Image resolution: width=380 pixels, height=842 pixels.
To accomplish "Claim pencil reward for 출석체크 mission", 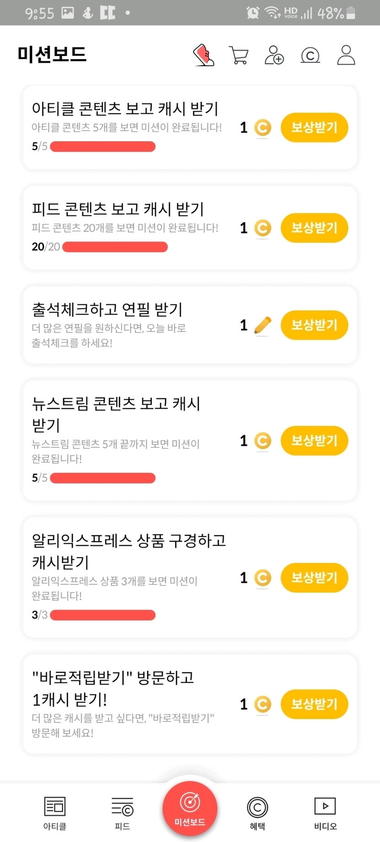I will (x=314, y=325).
